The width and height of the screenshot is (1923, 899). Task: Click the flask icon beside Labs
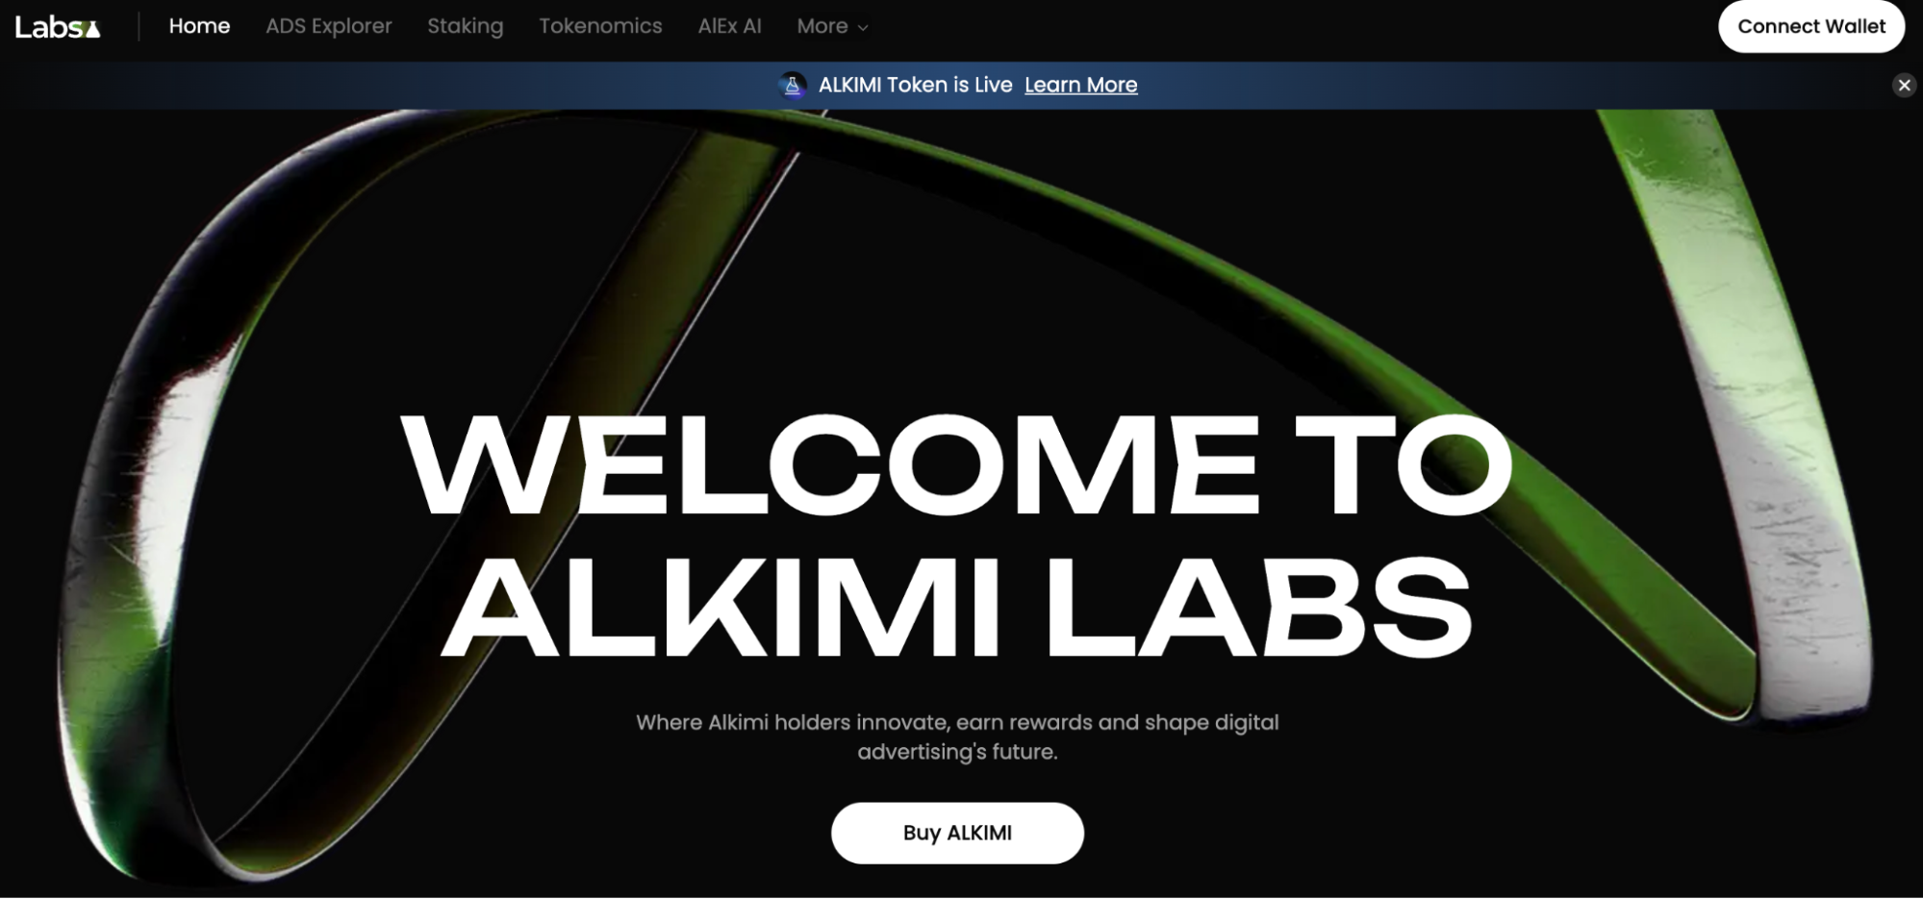pyautogui.click(x=93, y=30)
